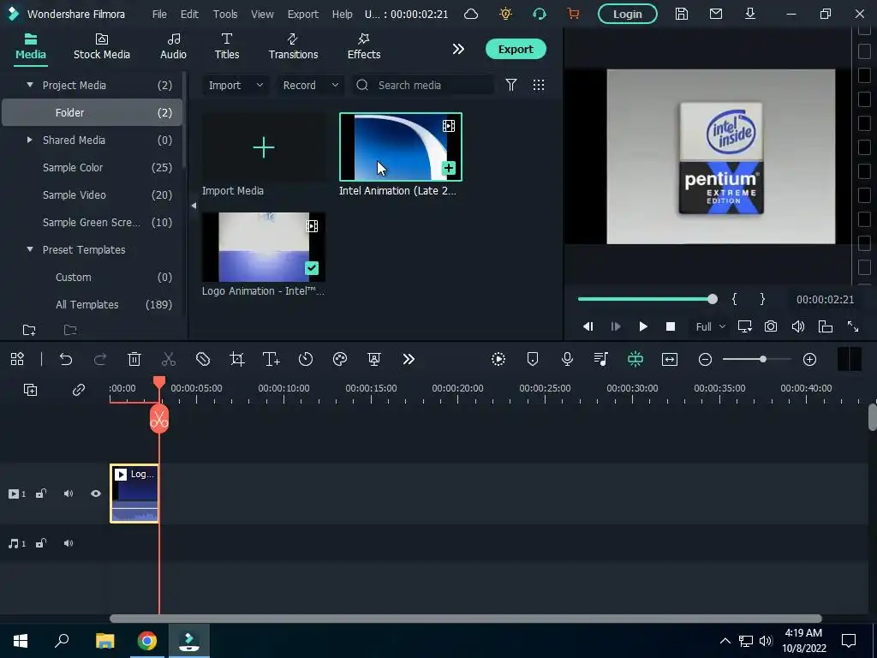Delete selected clip with trash icon
The width and height of the screenshot is (877, 658).
(134, 359)
